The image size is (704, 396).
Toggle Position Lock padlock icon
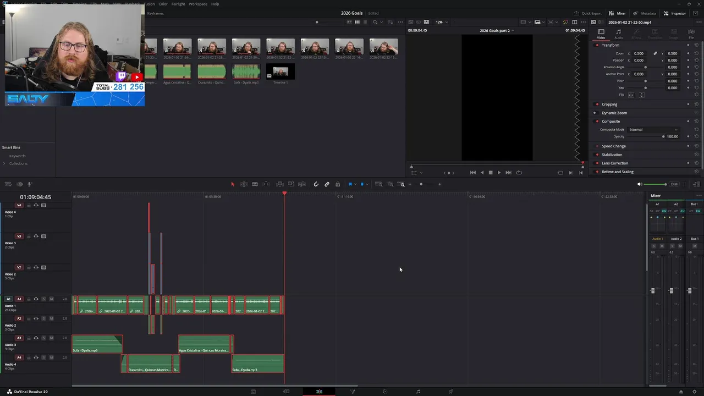(x=338, y=184)
